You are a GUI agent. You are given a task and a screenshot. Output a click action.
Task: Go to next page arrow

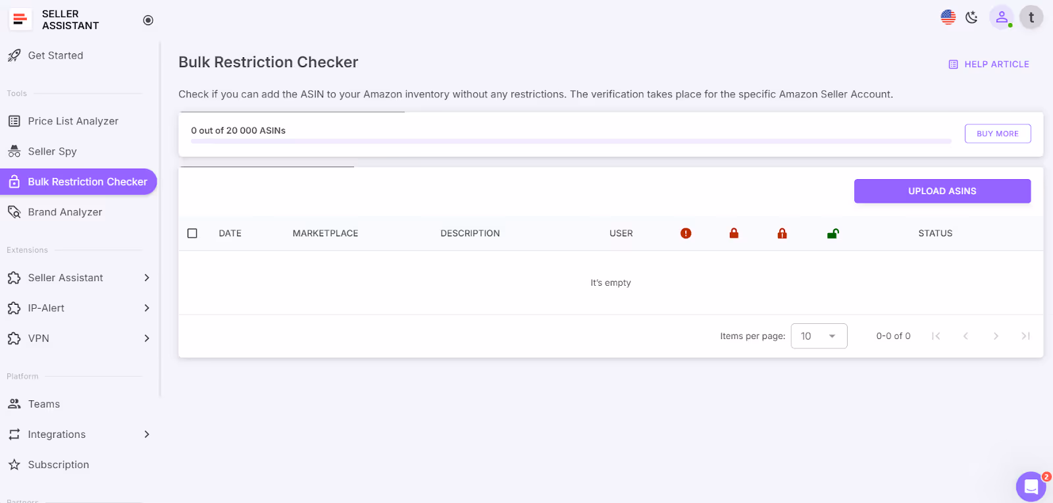tap(996, 336)
